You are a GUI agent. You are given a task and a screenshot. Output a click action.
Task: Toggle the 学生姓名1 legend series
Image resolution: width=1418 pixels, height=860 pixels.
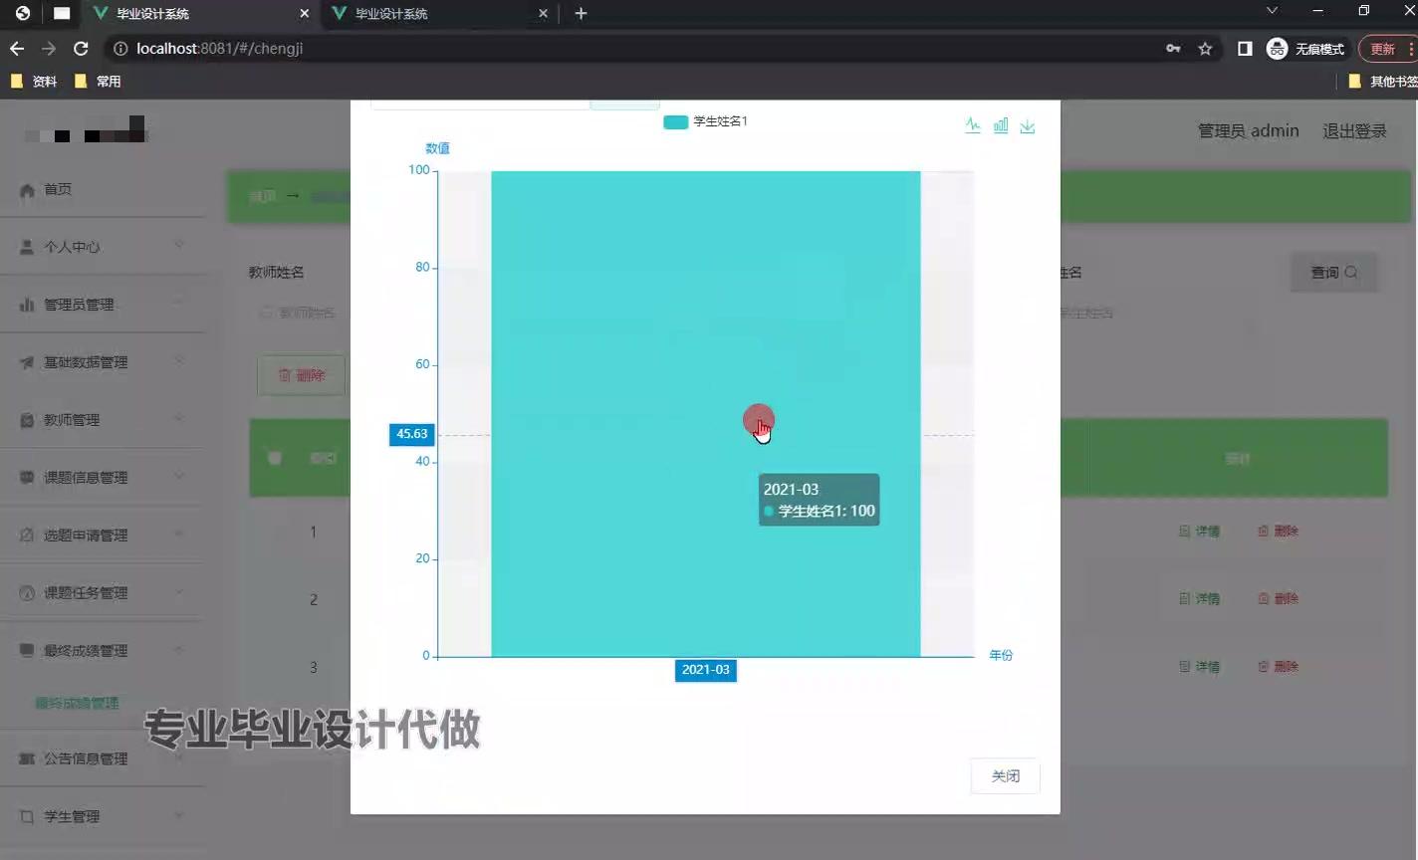tap(706, 121)
